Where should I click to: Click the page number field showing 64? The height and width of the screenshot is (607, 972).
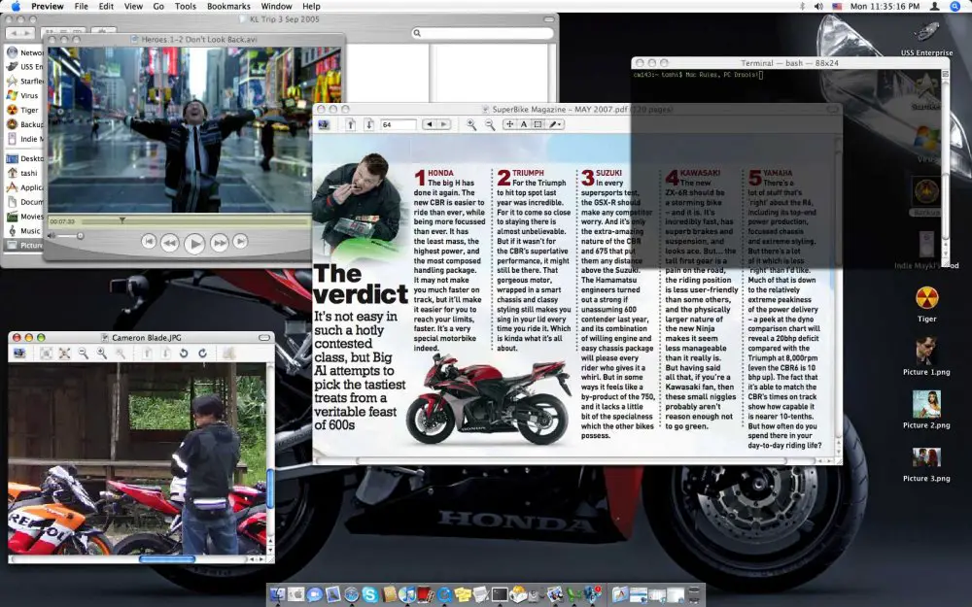pos(398,124)
